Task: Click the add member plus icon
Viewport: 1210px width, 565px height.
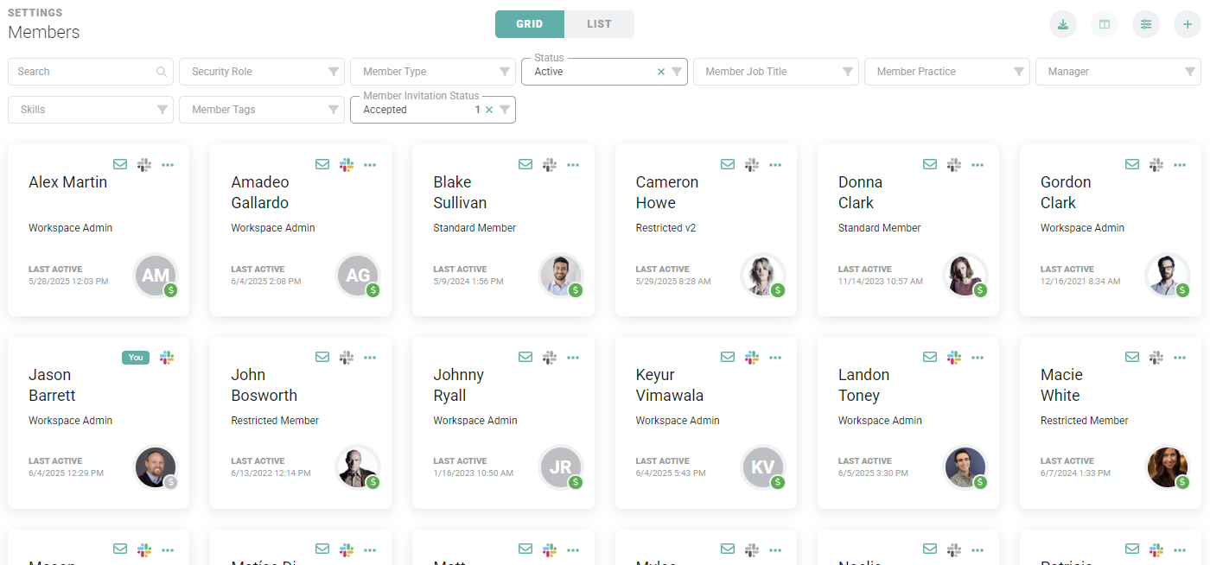Action: (1188, 24)
